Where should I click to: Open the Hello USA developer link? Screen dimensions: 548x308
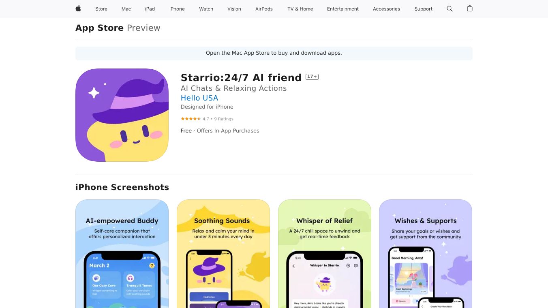199,98
